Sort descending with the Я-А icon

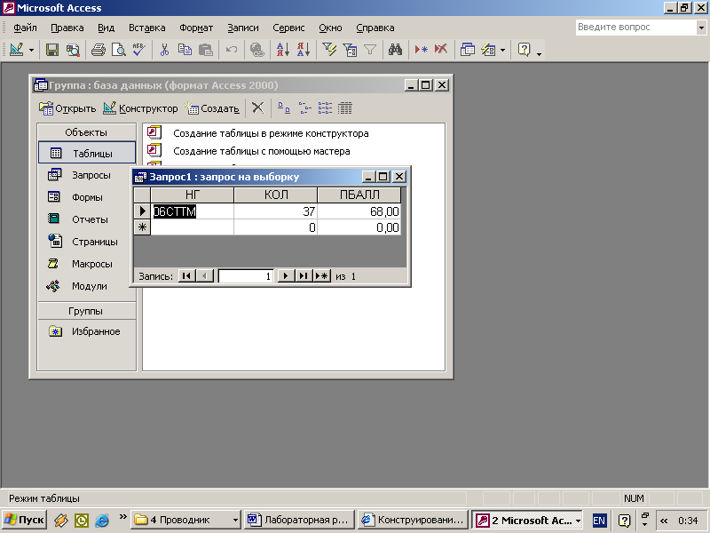coord(304,50)
